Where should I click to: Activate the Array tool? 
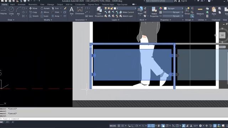56,16
